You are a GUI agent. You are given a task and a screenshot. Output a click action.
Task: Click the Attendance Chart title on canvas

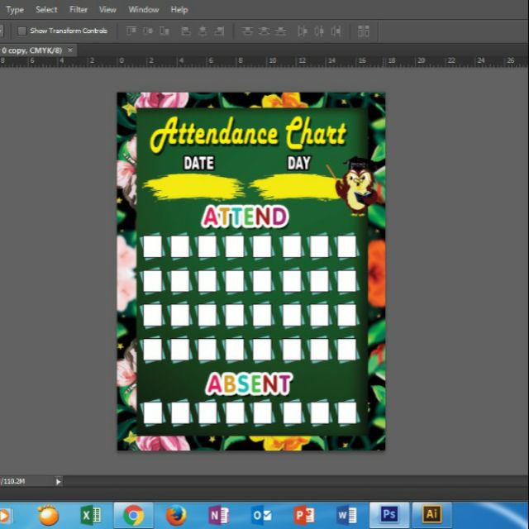click(248, 135)
